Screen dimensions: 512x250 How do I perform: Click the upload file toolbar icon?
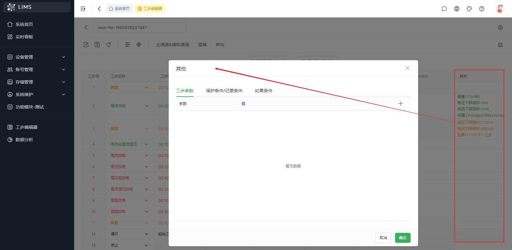tap(86, 45)
